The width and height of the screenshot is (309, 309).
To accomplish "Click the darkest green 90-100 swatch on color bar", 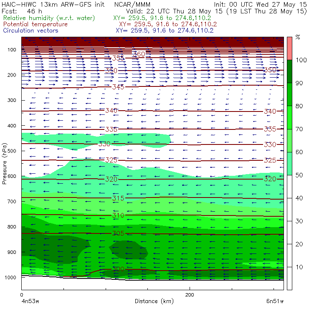I will coord(289,71).
